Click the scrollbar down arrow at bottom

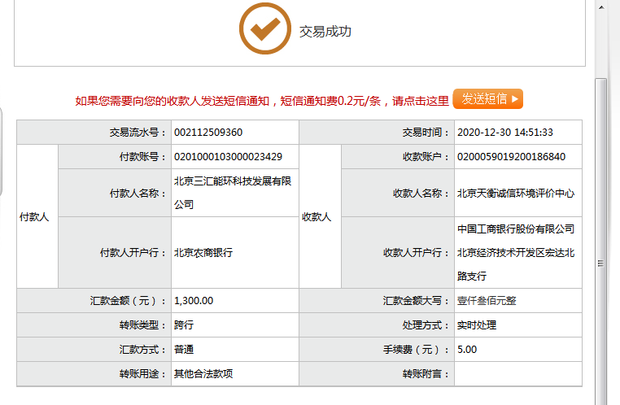[x=601, y=398]
